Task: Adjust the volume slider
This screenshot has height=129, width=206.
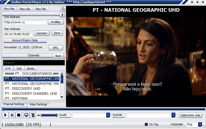Action: point(49,115)
